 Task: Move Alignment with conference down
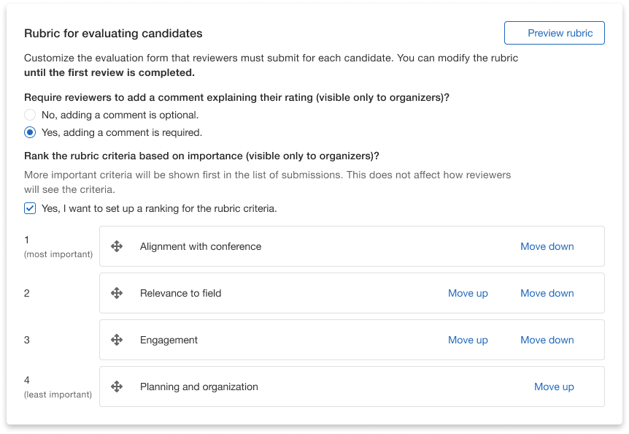tap(547, 246)
